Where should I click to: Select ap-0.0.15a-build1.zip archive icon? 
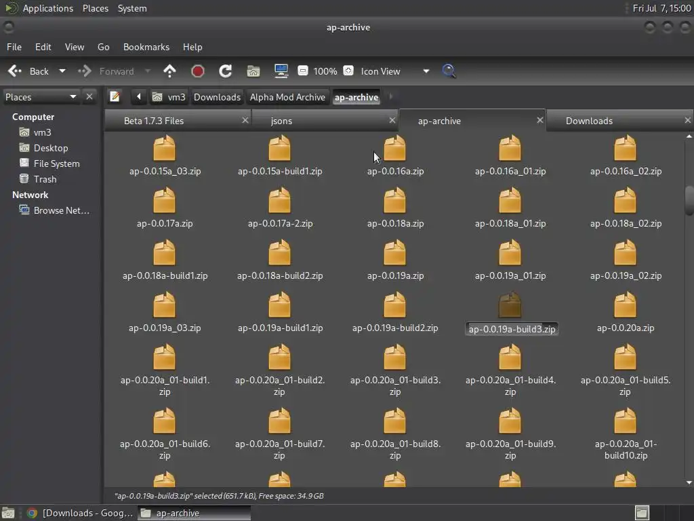pos(280,148)
